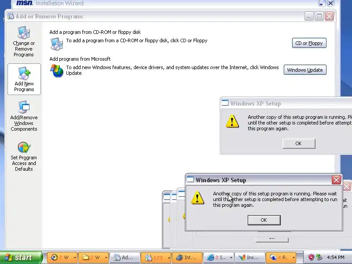This screenshot has width=352, height=264.
Task: Switch to Add or Remove Programs taskbar button
Action: click(x=125, y=257)
